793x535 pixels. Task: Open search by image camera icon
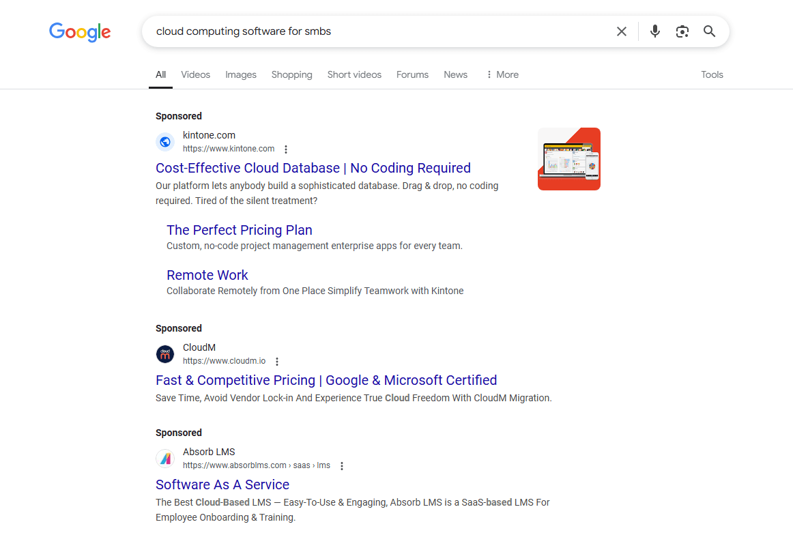(x=682, y=31)
